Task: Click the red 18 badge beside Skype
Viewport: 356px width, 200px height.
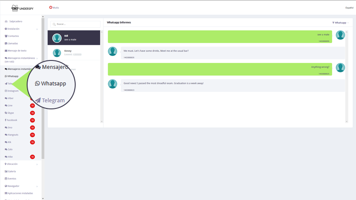Action: click(32, 113)
